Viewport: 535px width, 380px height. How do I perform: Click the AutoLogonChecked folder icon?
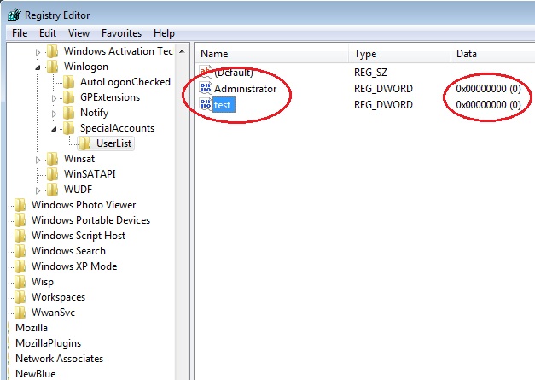tap(69, 82)
